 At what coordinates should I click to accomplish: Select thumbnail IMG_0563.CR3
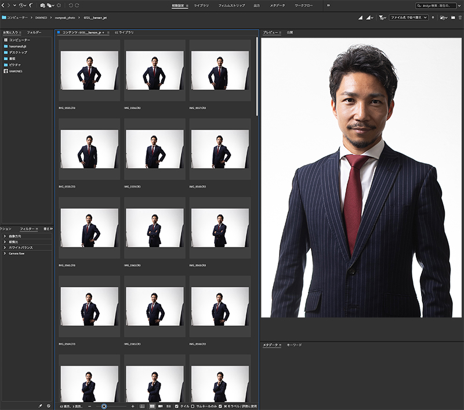(220, 228)
